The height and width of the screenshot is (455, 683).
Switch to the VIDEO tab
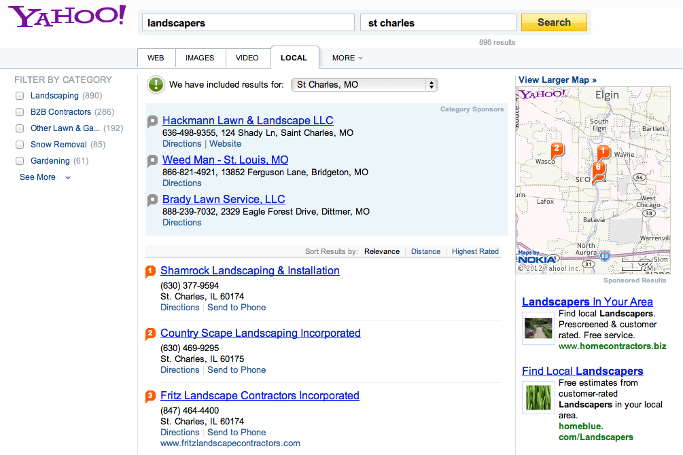[247, 58]
